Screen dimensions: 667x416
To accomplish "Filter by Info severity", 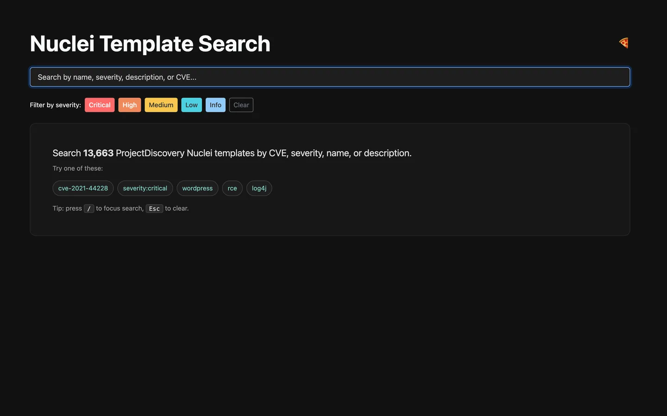I will (215, 105).
